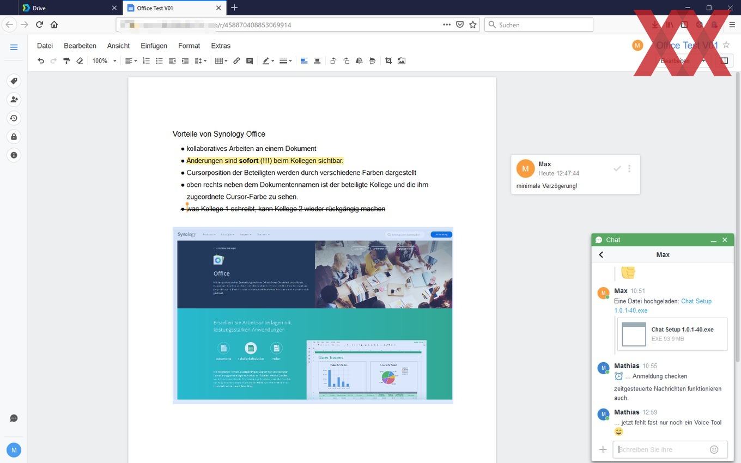Open the version history sidebar icon
Viewport: 741px width, 463px height.
click(x=14, y=118)
